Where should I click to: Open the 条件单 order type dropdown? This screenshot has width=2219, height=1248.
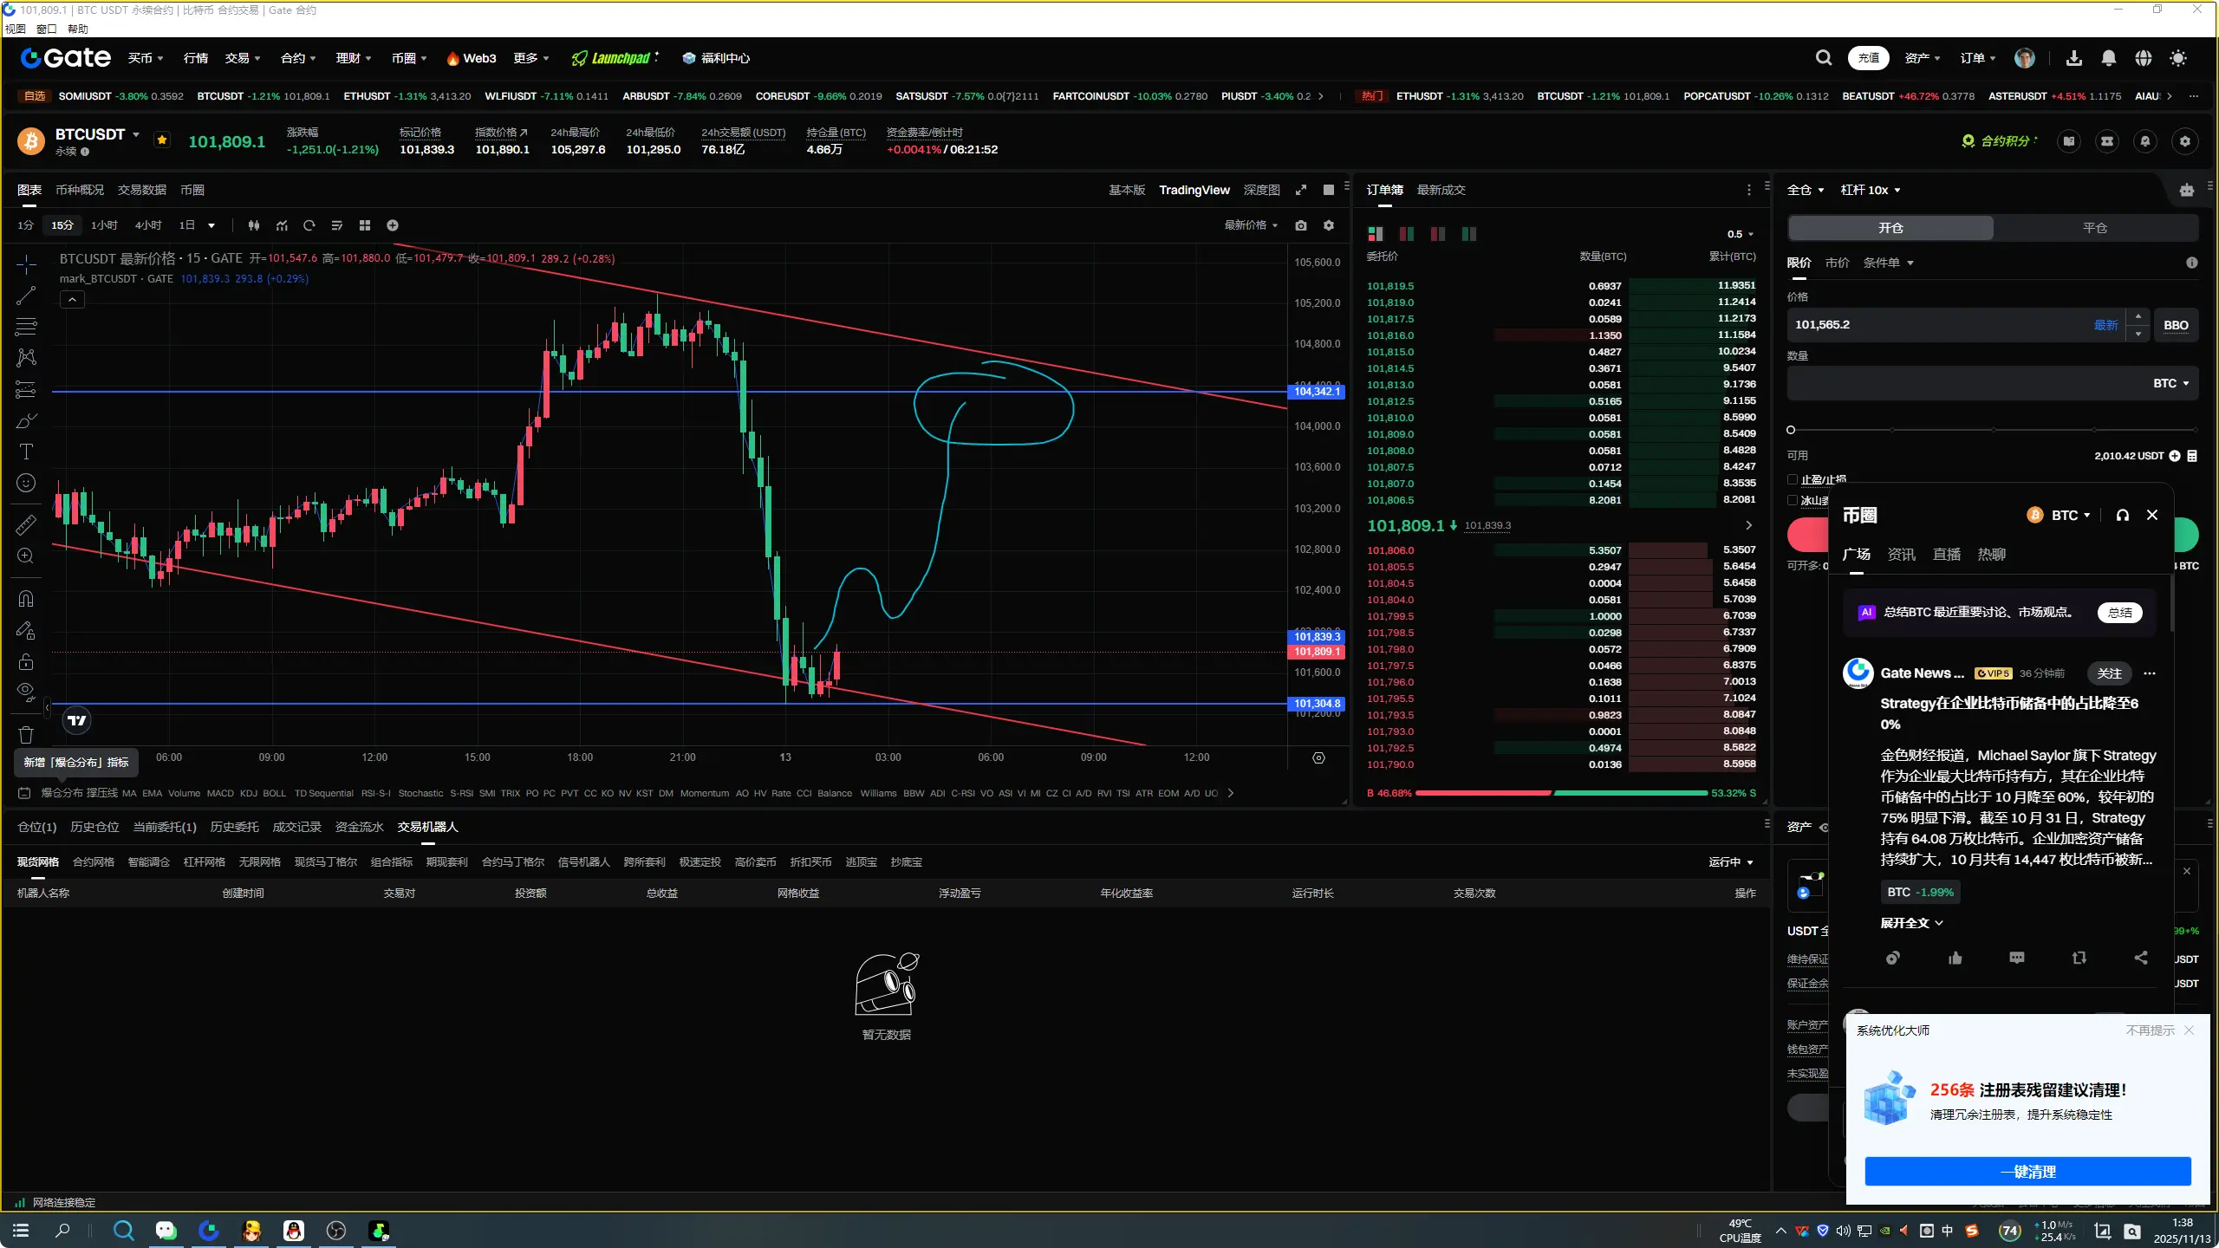click(x=1888, y=263)
